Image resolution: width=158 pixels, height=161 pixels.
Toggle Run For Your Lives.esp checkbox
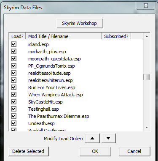(x=14, y=87)
